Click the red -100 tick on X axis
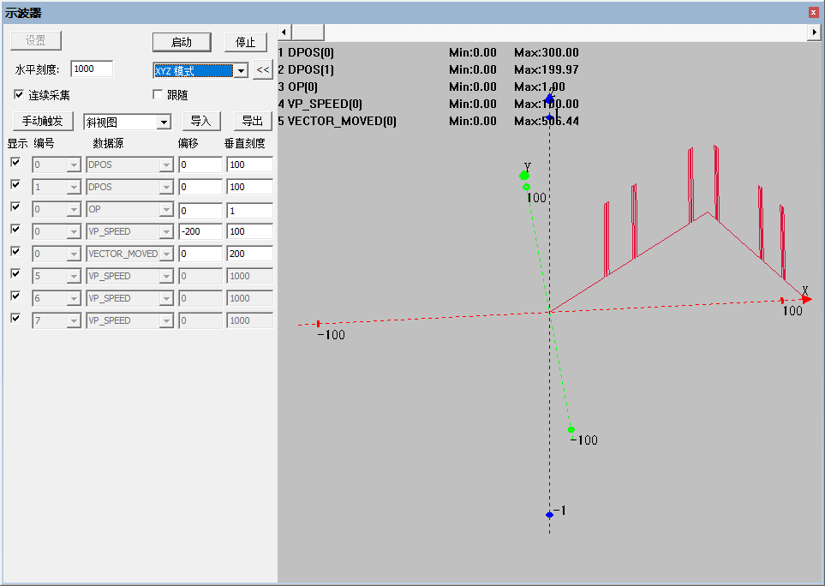The image size is (825, 586). click(319, 324)
